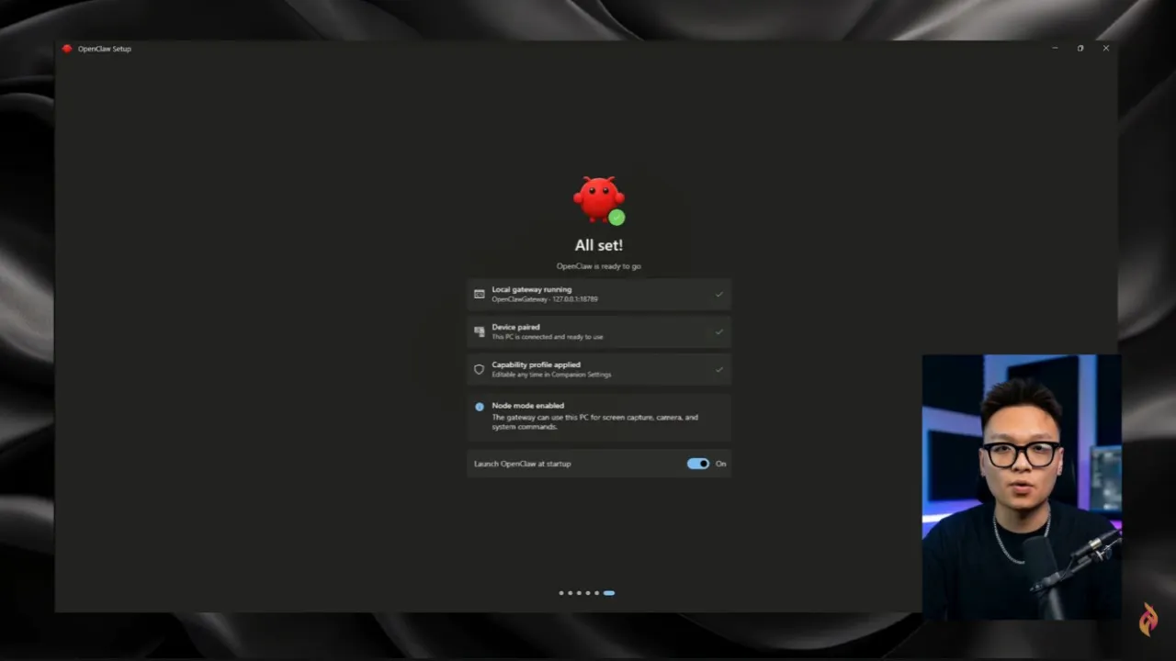The image size is (1176, 661).
Task: Click the checkmark on the Device paired row
Action: click(x=719, y=331)
